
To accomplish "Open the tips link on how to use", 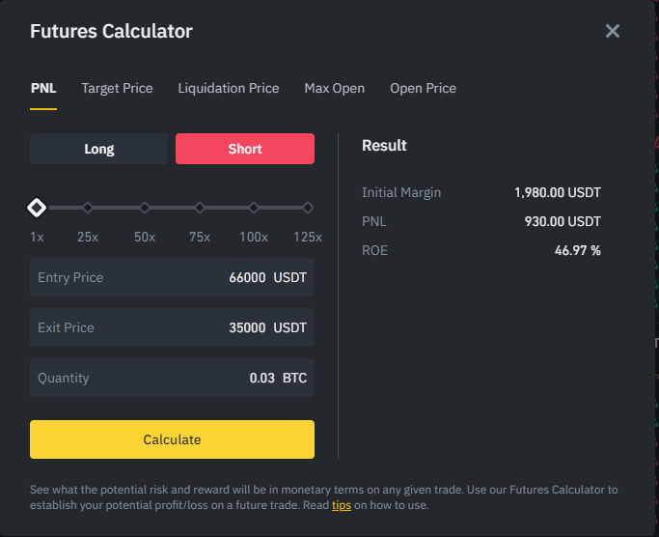I will pyautogui.click(x=342, y=505).
